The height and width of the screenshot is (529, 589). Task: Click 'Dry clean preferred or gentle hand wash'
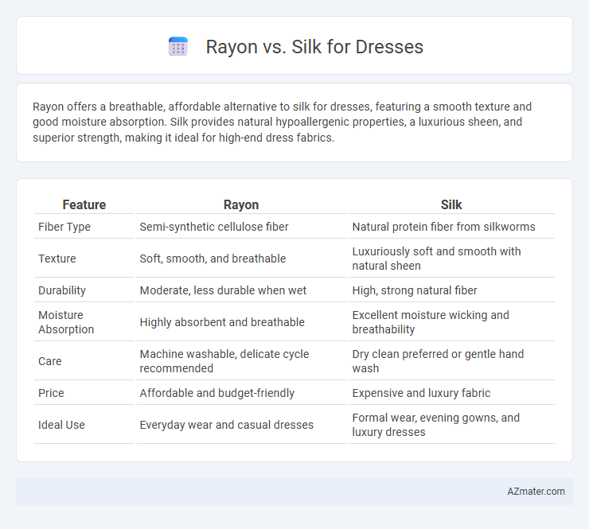(438, 361)
